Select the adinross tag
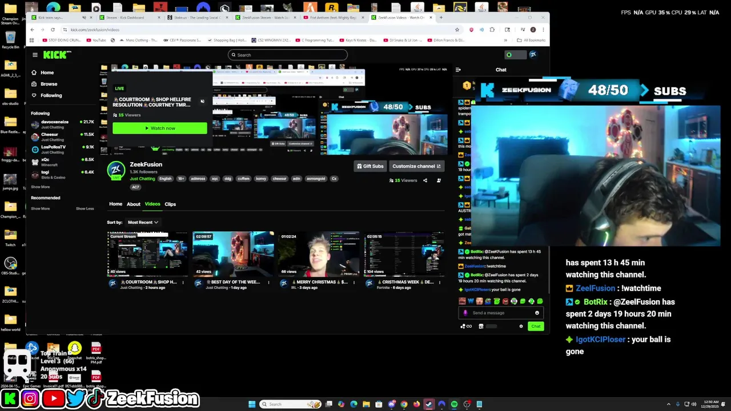This screenshot has height=411, width=731. 198,179
